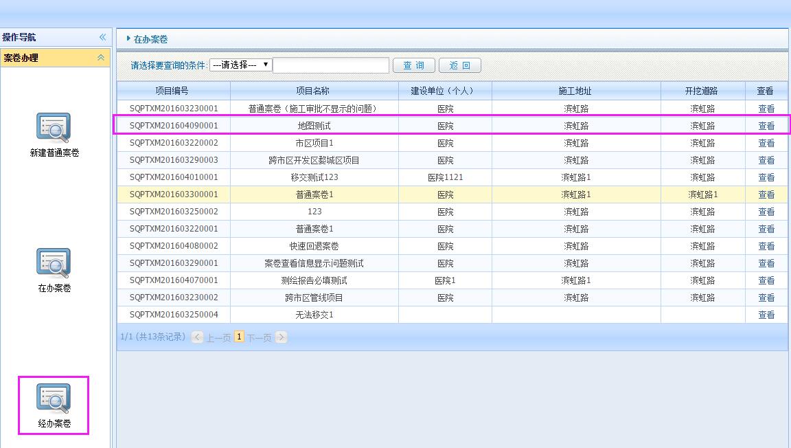The height and width of the screenshot is (448, 791).
Task: Click the 在办案卷 panel title
Action: pos(150,39)
